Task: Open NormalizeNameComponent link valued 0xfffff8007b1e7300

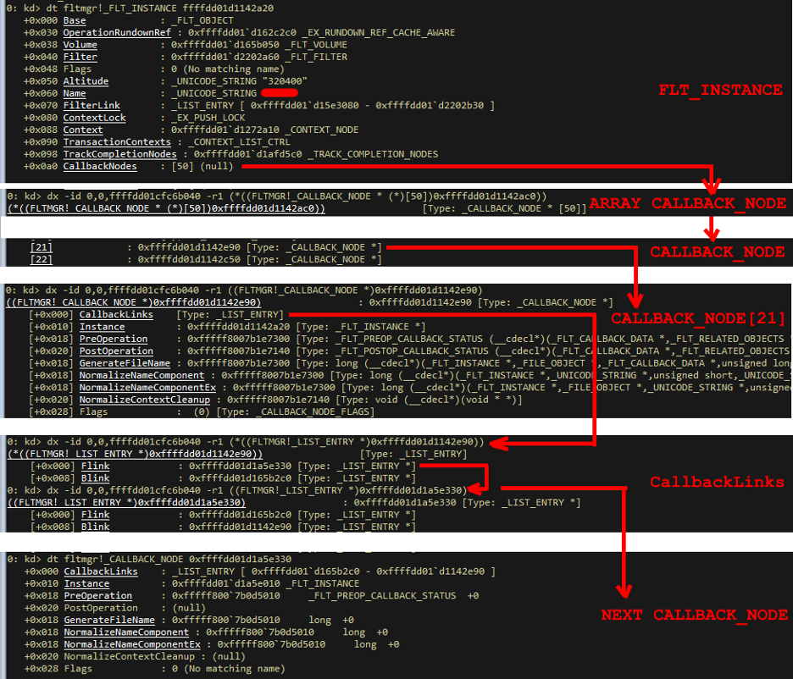Action: [141, 375]
